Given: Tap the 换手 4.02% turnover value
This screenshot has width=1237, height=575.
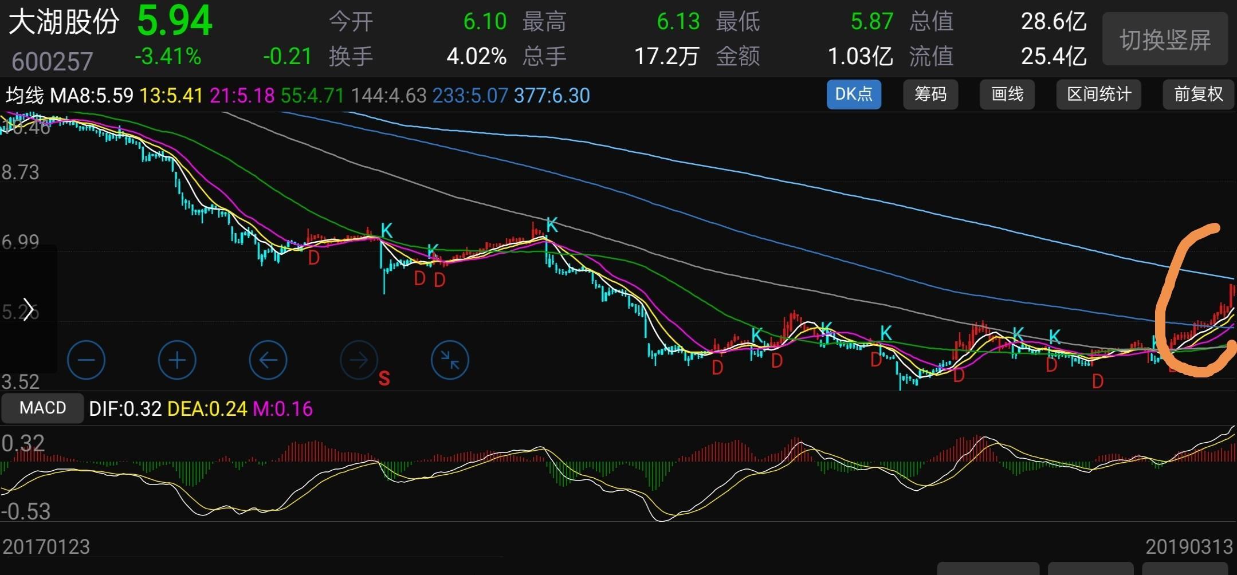Looking at the screenshot, I should (x=476, y=56).
